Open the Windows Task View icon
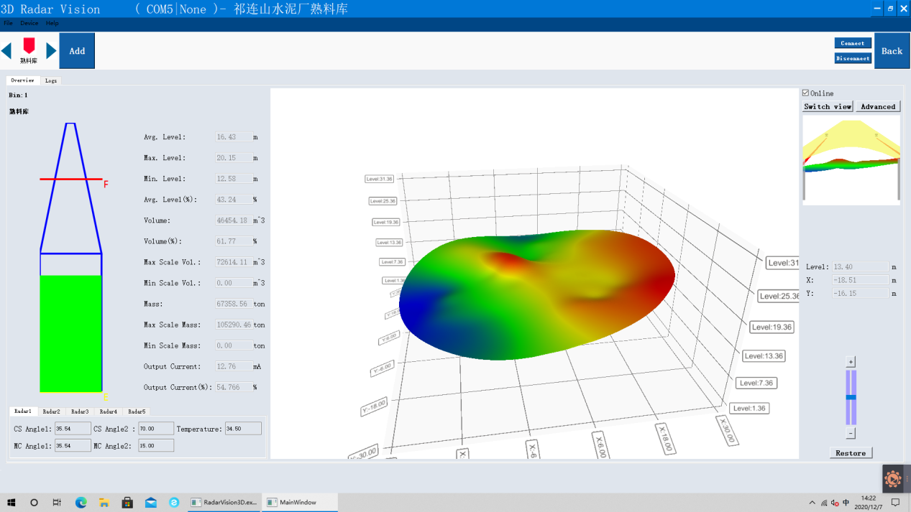 pyautogui.click(x=57, y=503)
